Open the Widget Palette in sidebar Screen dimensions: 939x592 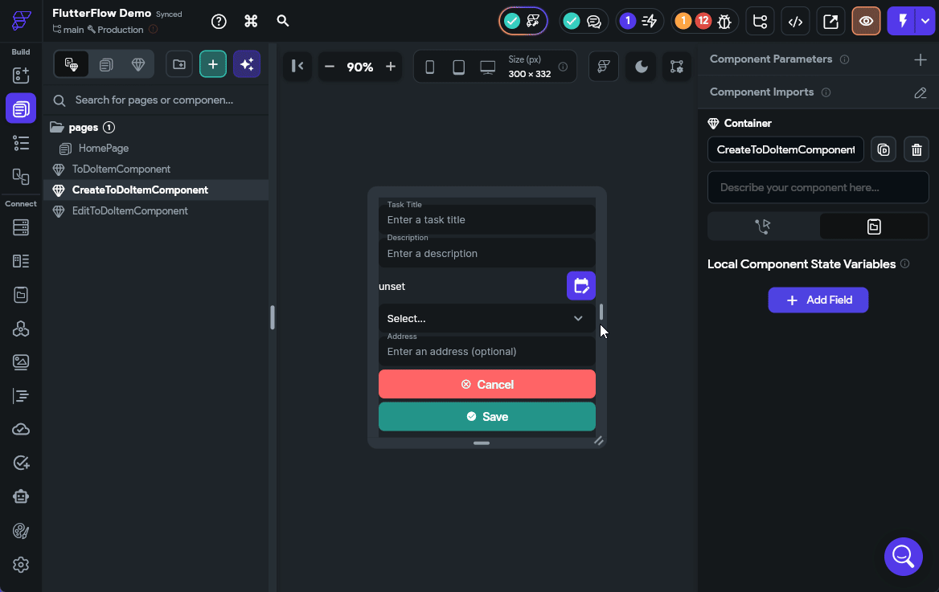pyautogui.click(x=21, y=75)
